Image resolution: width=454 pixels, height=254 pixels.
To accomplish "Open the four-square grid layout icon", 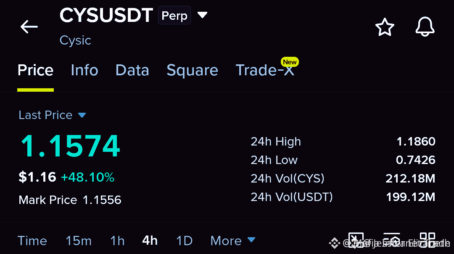I will tap(428, 240).
